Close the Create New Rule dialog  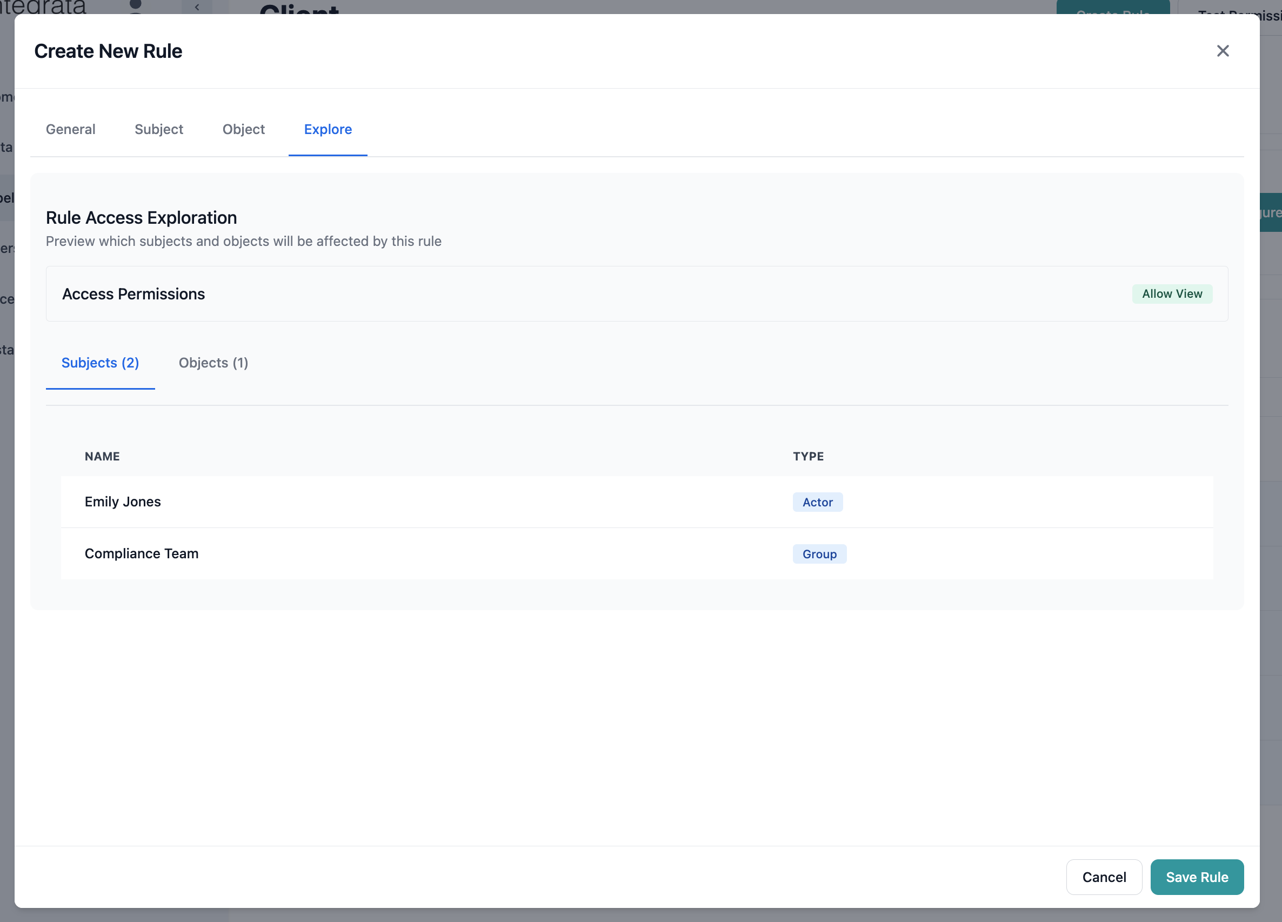(x=1223, y=51)
